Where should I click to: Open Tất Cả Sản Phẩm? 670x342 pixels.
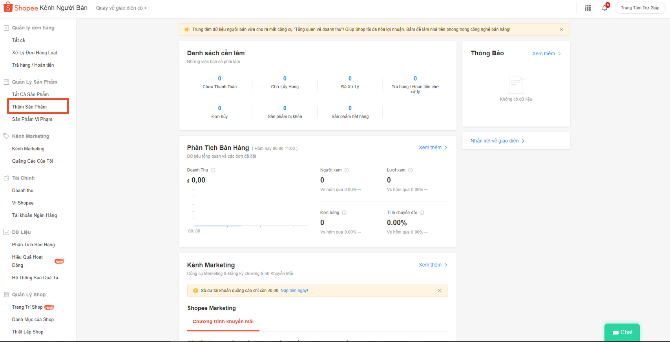click(x=30, y=95)
